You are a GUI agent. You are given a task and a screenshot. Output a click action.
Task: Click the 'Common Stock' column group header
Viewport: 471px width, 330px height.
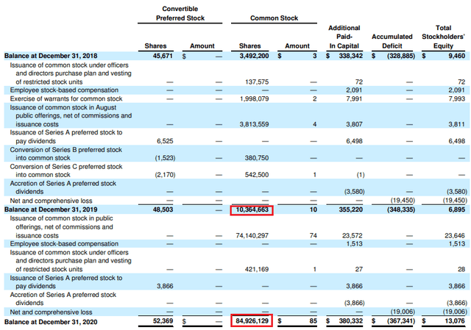click(274, 18)
